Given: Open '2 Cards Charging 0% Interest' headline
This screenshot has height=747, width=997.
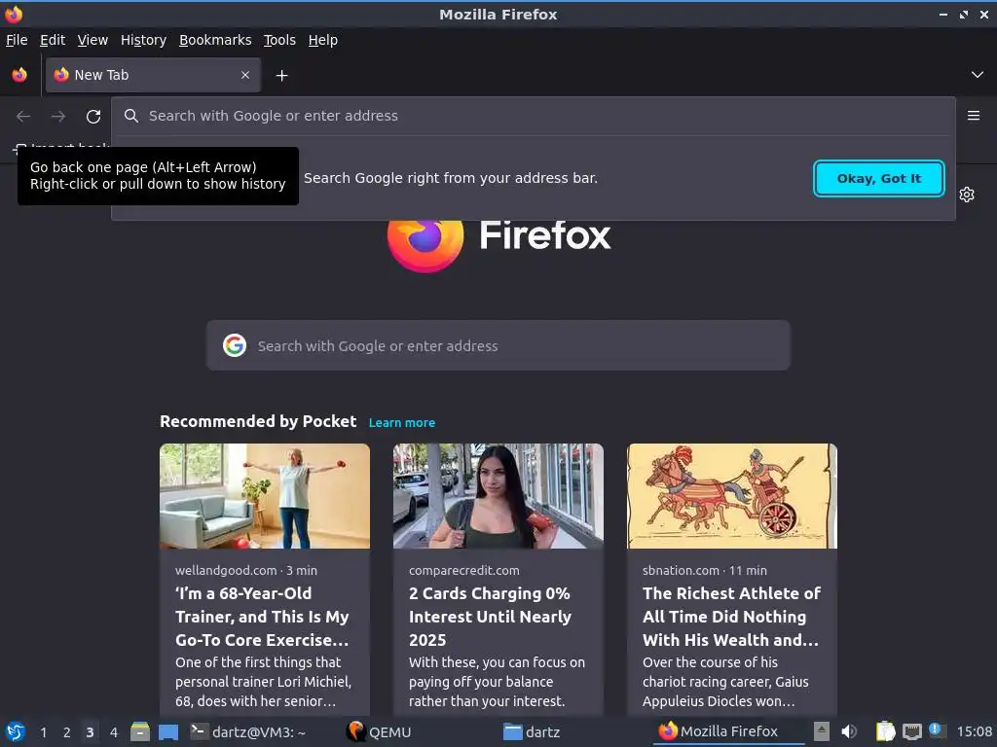Looking at the screenshot, I should pos(491,617).
